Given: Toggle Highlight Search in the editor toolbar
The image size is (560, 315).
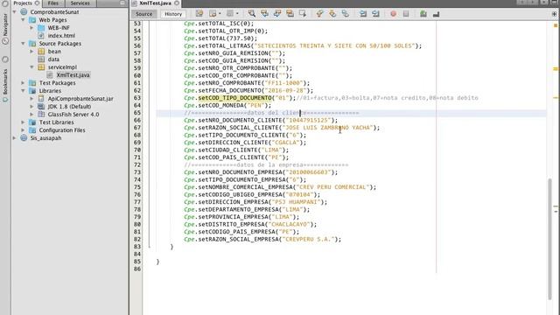Looking at the screenshot, I should pyautogui.click(x=290, y=14).
